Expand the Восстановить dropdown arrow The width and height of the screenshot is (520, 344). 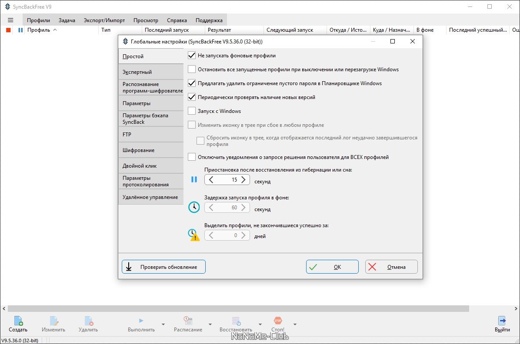[260, 324]
